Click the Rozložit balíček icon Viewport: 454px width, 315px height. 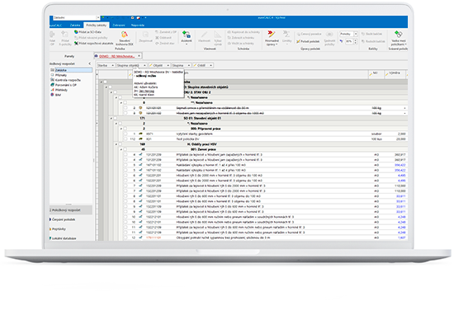pyautogui.click(x=363, y=41)
